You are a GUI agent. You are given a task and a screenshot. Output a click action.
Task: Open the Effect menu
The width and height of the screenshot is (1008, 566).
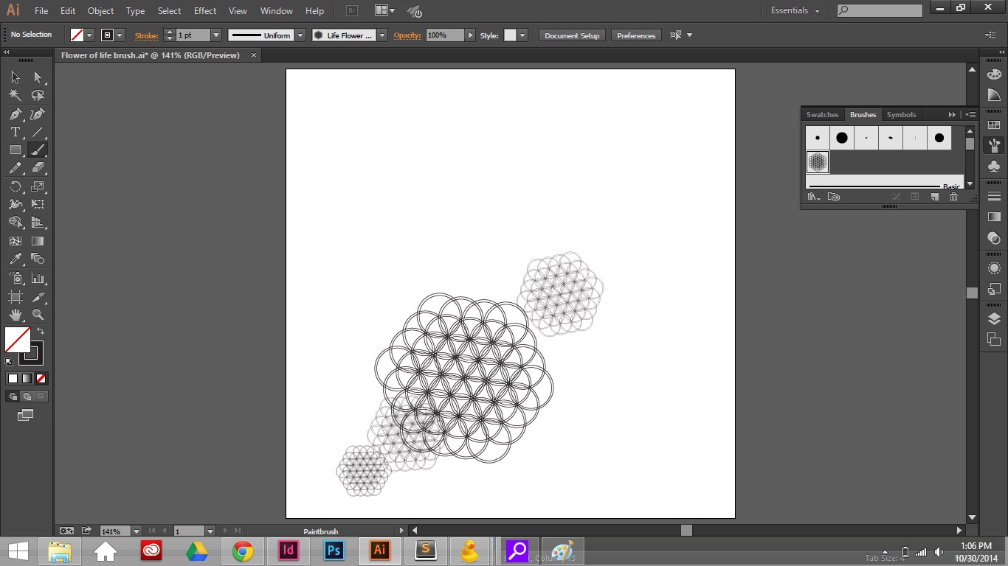pyautogui.click(x=204, y=11)
